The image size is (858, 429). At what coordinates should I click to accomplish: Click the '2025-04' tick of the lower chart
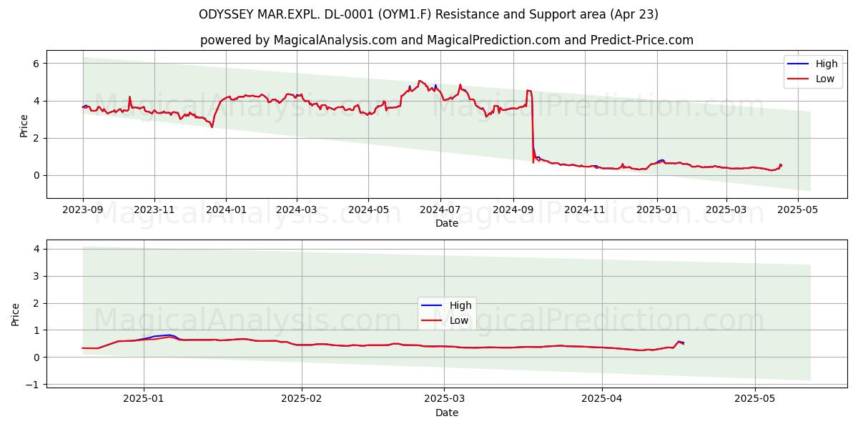click(x=602, y=399)
